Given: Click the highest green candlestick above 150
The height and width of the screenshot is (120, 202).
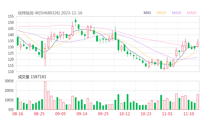Looking at the screenshot, I should [76, 21].
